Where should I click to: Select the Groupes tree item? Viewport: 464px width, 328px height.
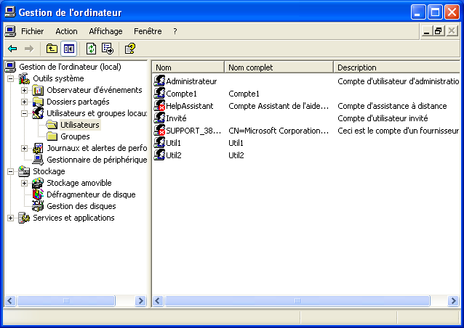coord(75,136)
